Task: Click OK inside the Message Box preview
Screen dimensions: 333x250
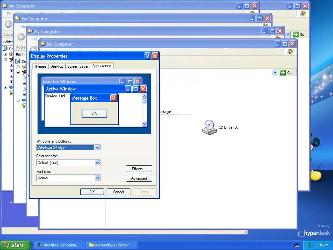Action: (94, 113)
